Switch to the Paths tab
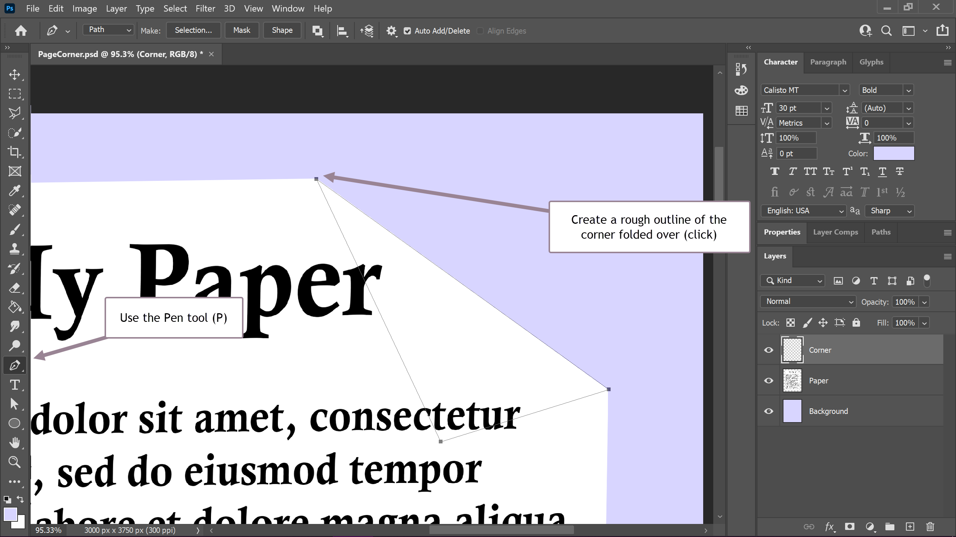The width and height of the screenshot is (956, 537). [881, 232]
